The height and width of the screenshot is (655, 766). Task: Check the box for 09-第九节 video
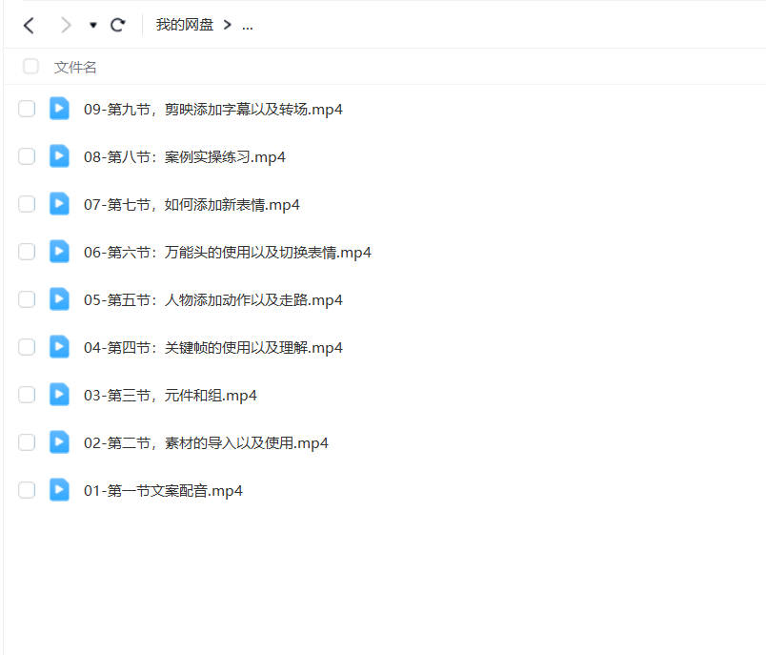tap(27, 109)
